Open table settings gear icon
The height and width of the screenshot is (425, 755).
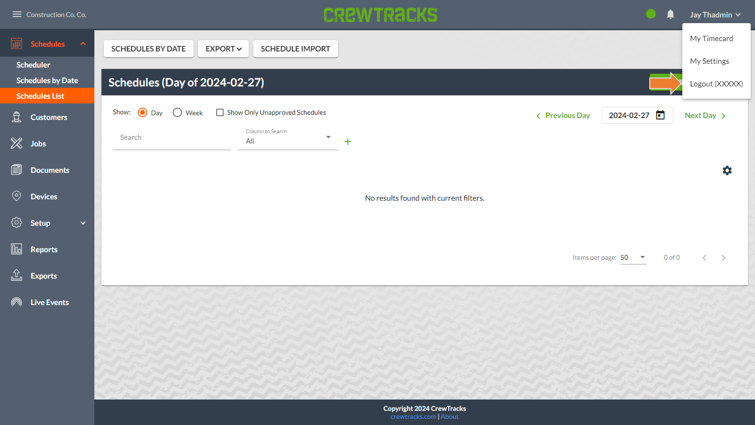pyautogui.click(x=727, y=170)
